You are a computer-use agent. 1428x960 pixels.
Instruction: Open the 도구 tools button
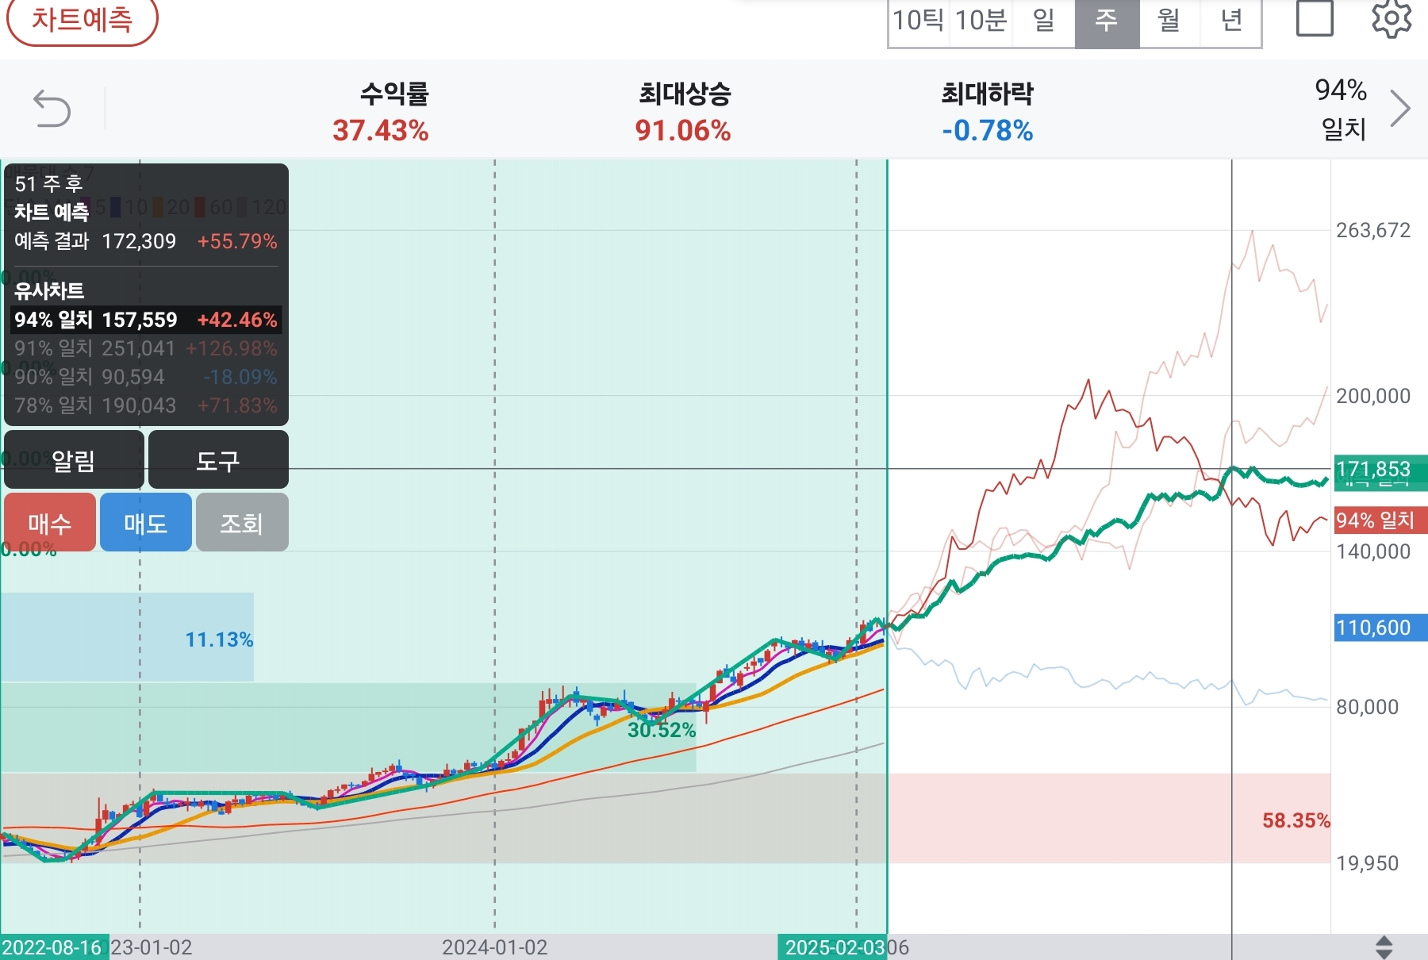(x=218, y=460)
